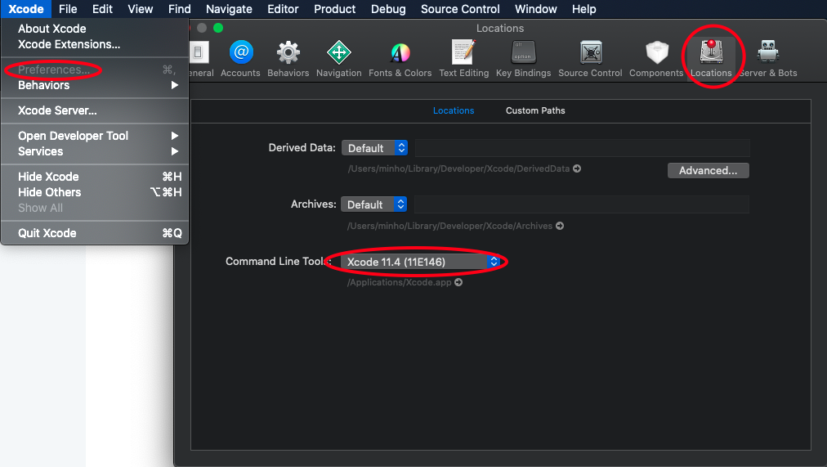This screenshot has width=827, height=467.
Task: Click the green zoom window button
Action: pyautogui.click(x=218, y=28)
